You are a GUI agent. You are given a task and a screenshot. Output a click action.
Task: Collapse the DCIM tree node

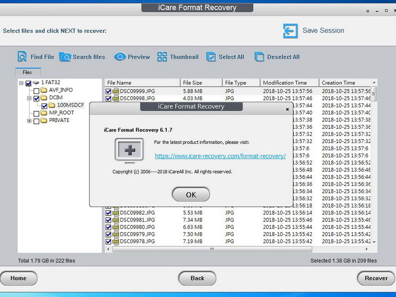click(x=29, y=98)
